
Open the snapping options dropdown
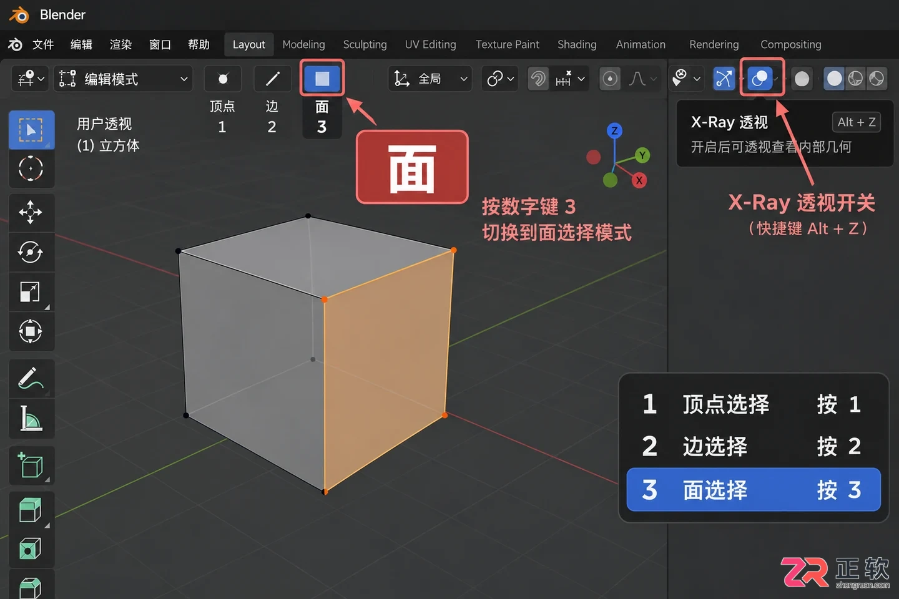(570, 79)
